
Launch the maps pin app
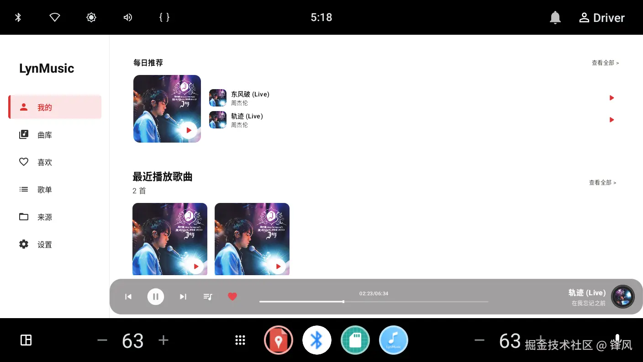(279, 340)
